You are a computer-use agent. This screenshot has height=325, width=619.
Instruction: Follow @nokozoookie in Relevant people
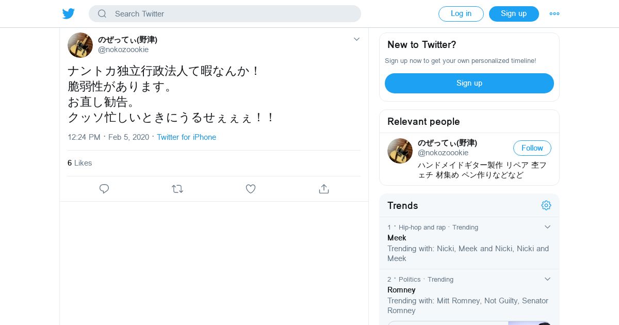pos(532,148)
